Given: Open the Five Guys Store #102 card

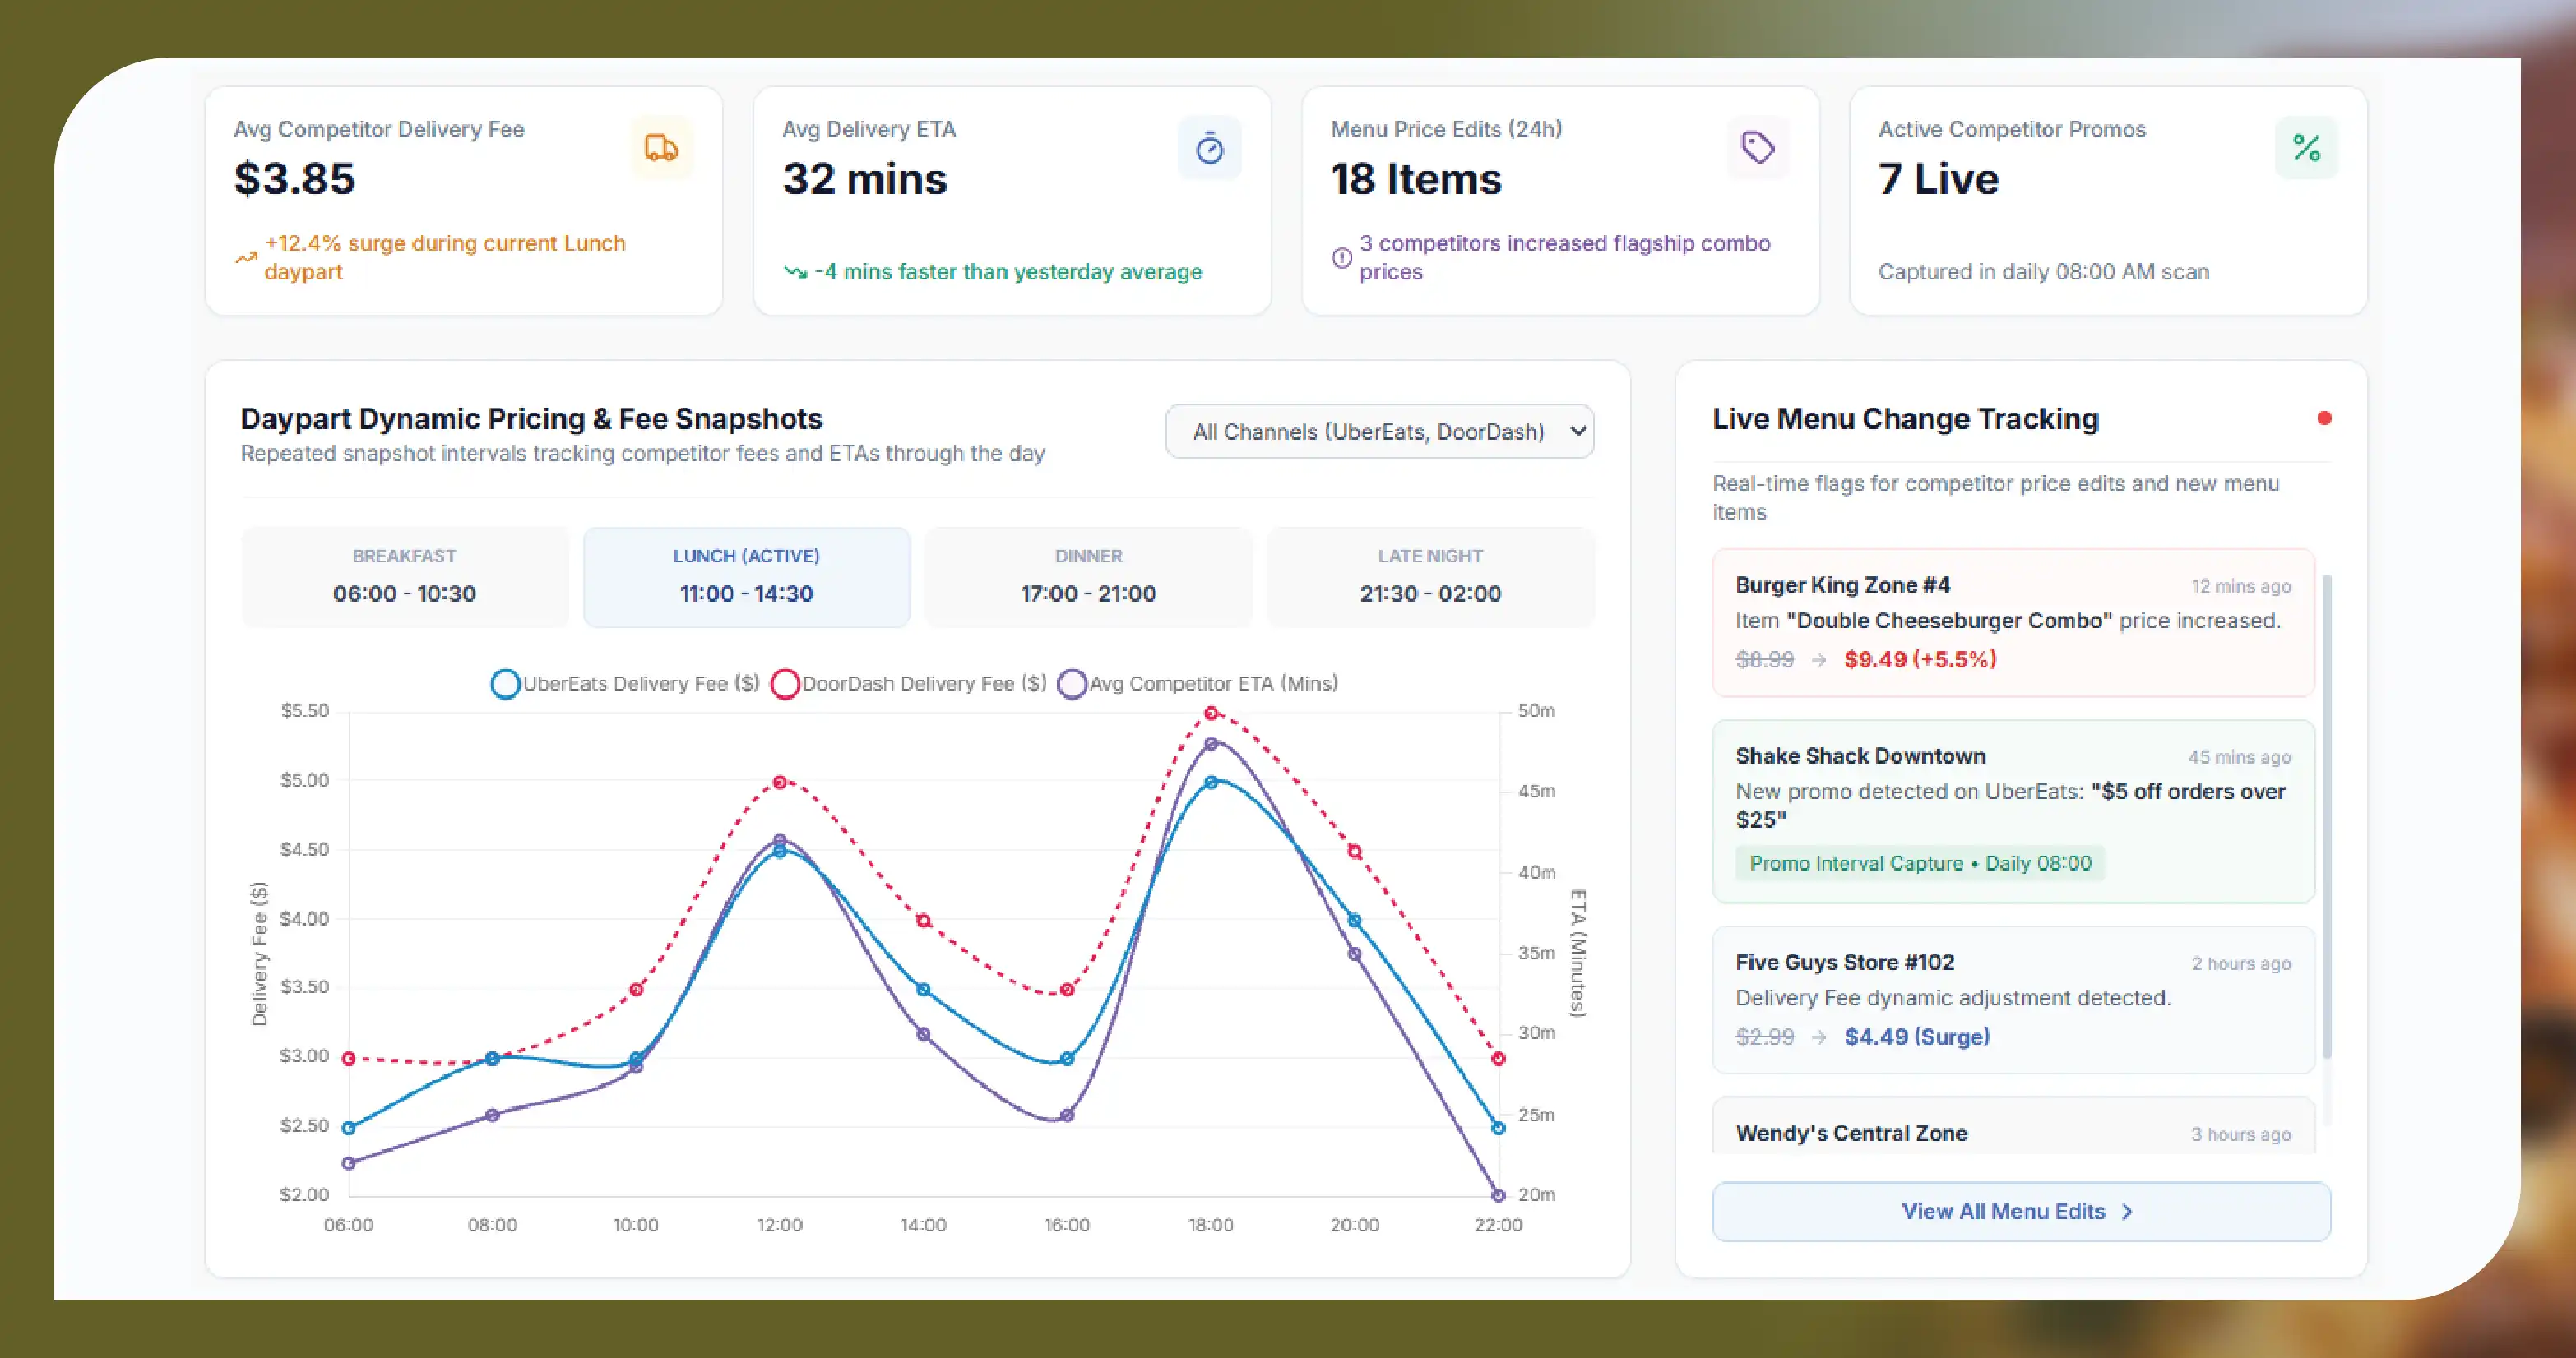Looking at the screenshot, I should pos(2013,1000).
